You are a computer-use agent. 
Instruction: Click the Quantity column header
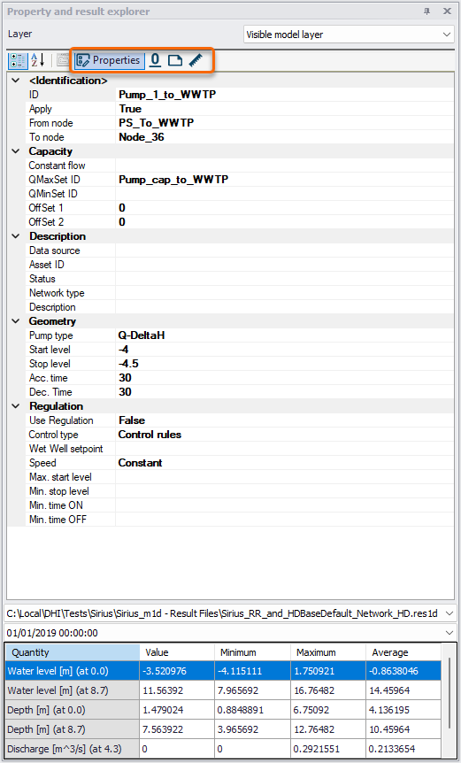pos(73,652)
